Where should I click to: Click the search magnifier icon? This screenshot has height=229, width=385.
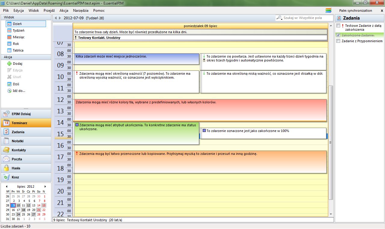(279, 18)
